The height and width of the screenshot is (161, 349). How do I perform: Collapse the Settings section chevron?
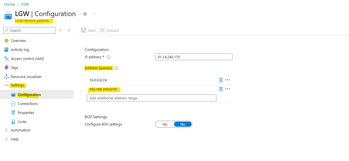6,85
